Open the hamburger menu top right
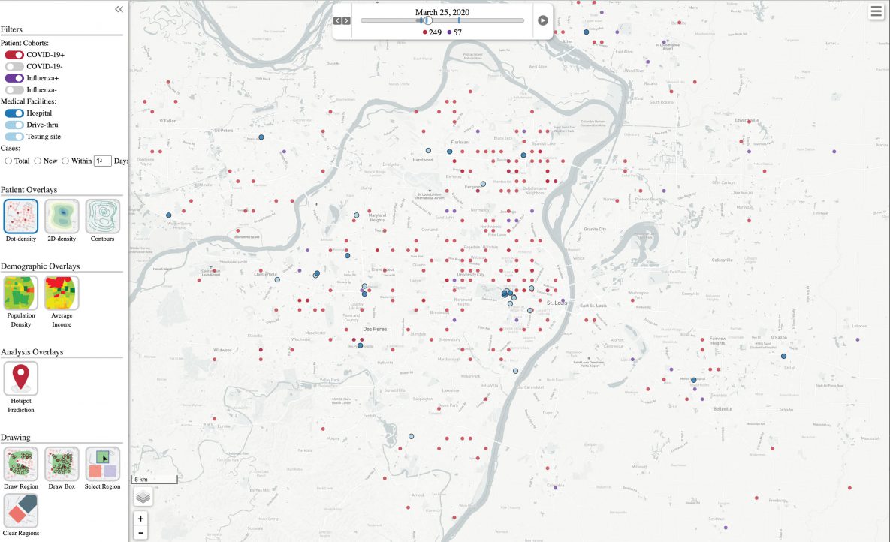The height and width of the screenshot is (542, 890). (x=876, y=11)
